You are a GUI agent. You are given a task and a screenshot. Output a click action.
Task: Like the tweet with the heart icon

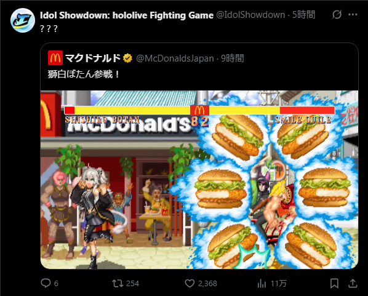tap(190, 283)
